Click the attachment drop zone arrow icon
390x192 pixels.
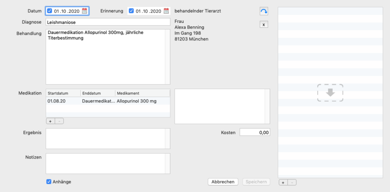[330, 93]
